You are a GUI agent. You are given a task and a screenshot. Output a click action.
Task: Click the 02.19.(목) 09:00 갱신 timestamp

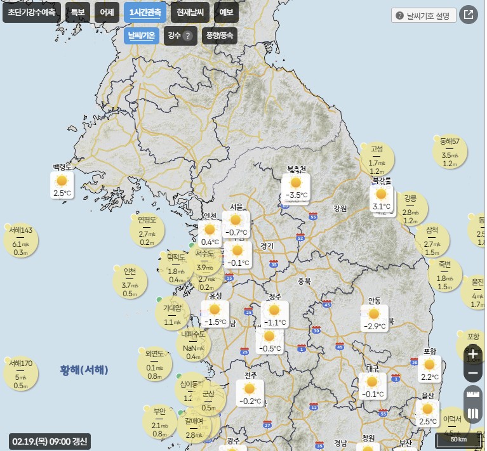[50, 441]
